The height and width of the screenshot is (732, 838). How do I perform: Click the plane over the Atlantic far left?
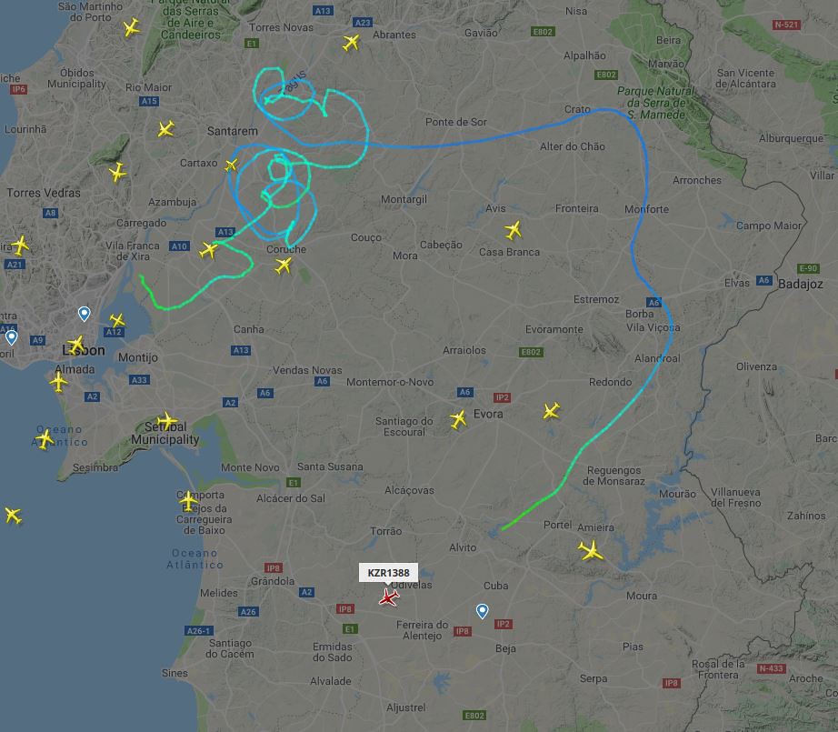(x=13, y=516)
